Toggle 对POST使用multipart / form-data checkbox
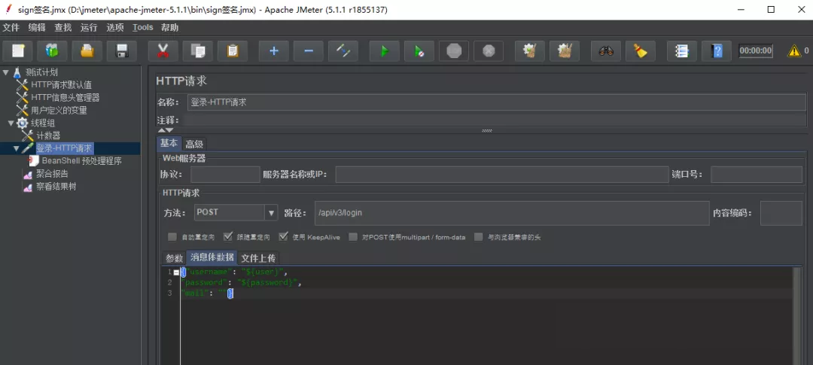This screenshot has height=365, width=813. 353,237
